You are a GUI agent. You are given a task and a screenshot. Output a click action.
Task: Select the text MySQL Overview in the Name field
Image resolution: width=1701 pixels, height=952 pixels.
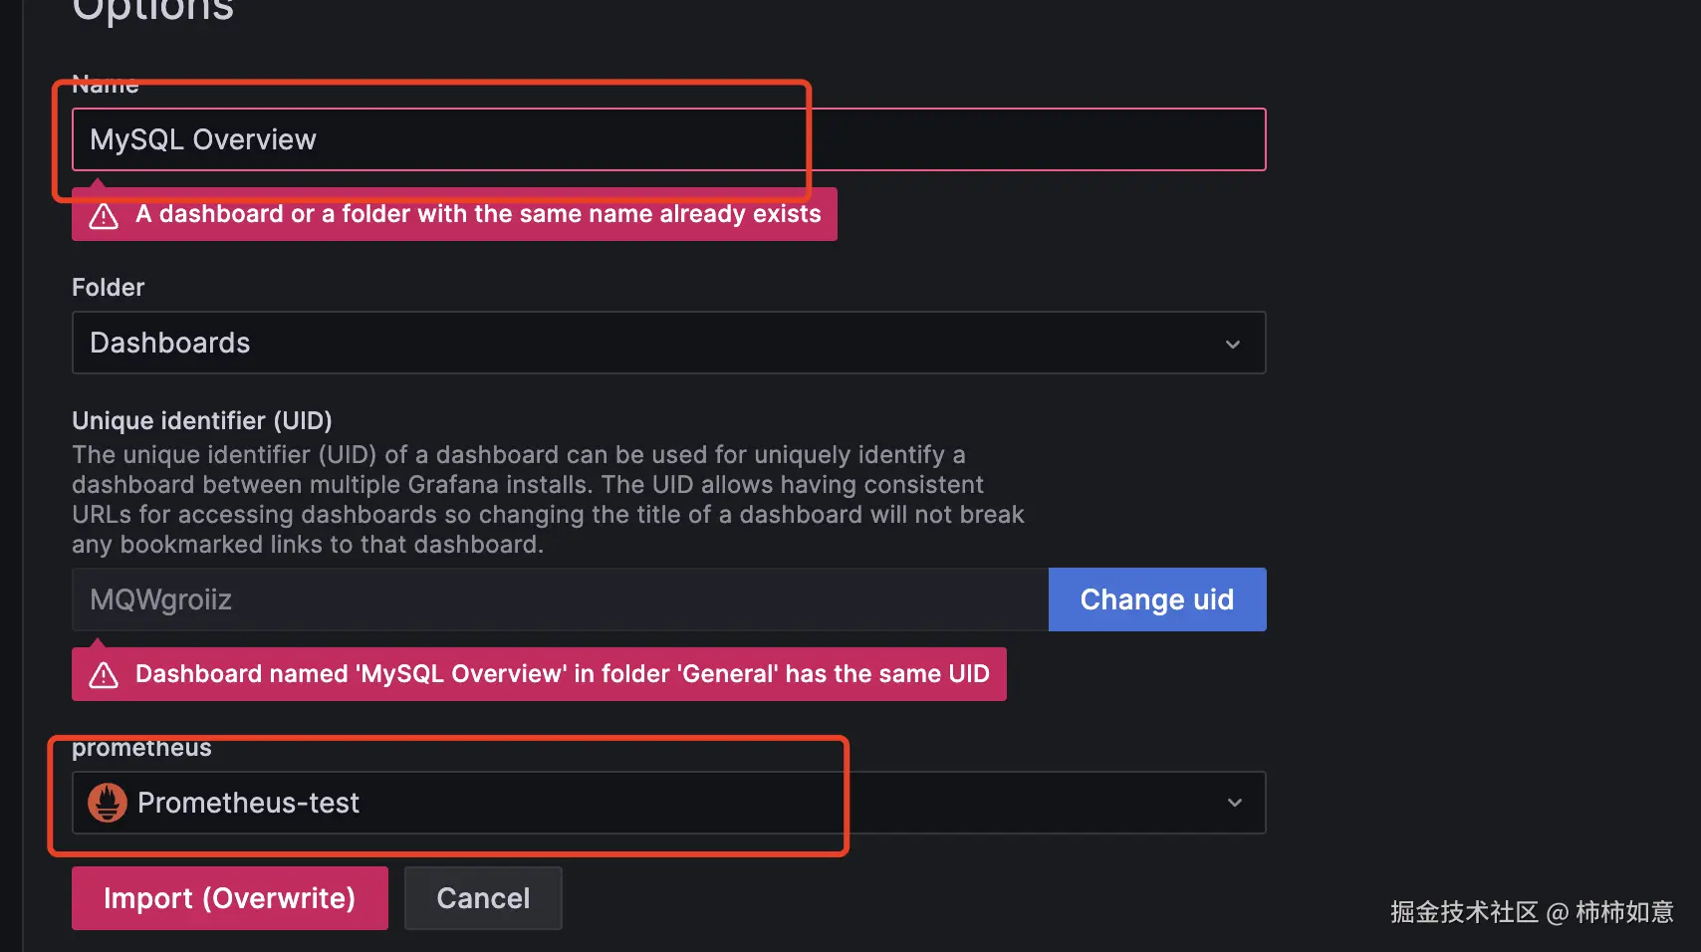coord(202,139)
